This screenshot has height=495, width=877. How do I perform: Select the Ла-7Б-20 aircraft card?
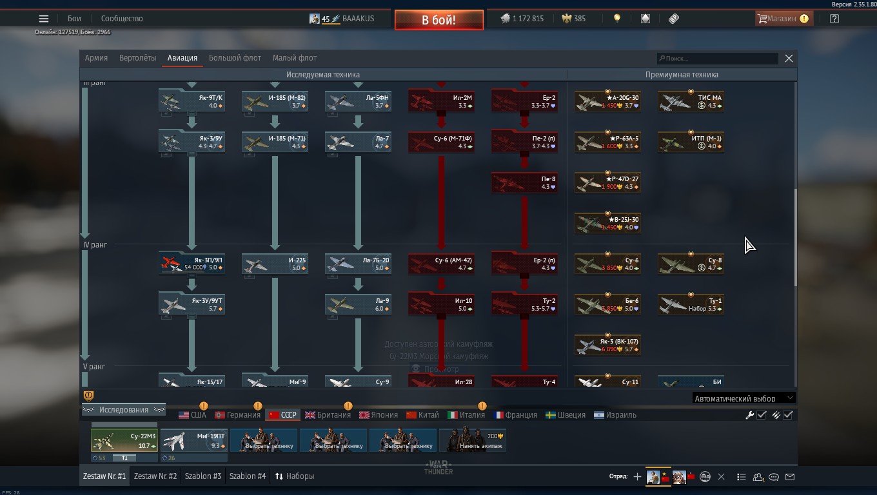(358, 264)
